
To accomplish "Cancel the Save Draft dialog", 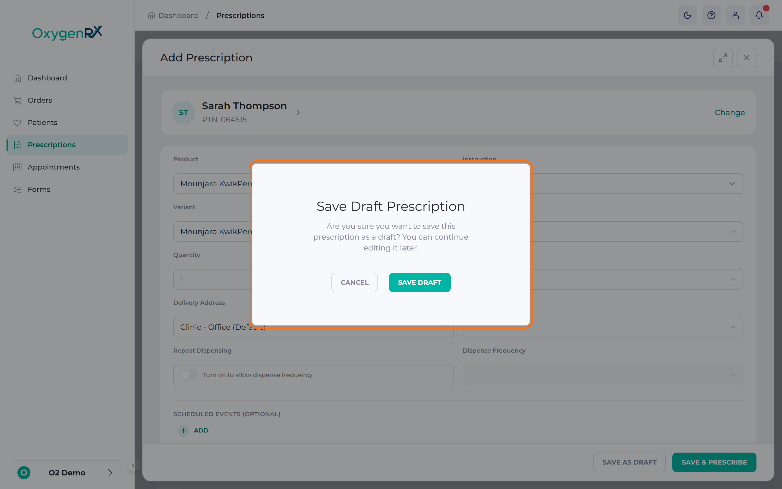I will [x=355, y=282].
